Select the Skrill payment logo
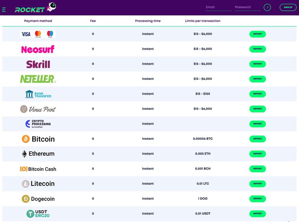The width and height of the screenshot is (299, 222). click(38, 64)
